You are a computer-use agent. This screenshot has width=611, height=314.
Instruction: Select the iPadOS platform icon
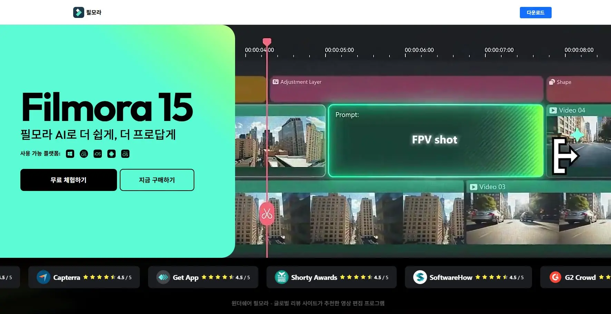[125, 154]
